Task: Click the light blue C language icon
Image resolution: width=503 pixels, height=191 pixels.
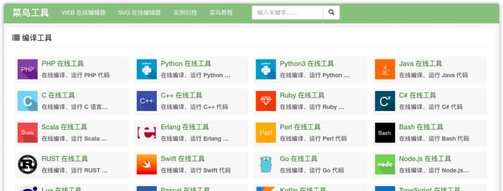Action: point(27,101)
